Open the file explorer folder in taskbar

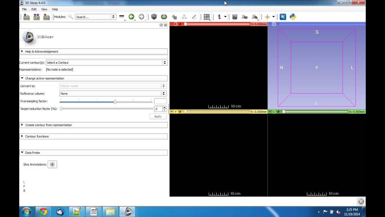click(110, 212)
